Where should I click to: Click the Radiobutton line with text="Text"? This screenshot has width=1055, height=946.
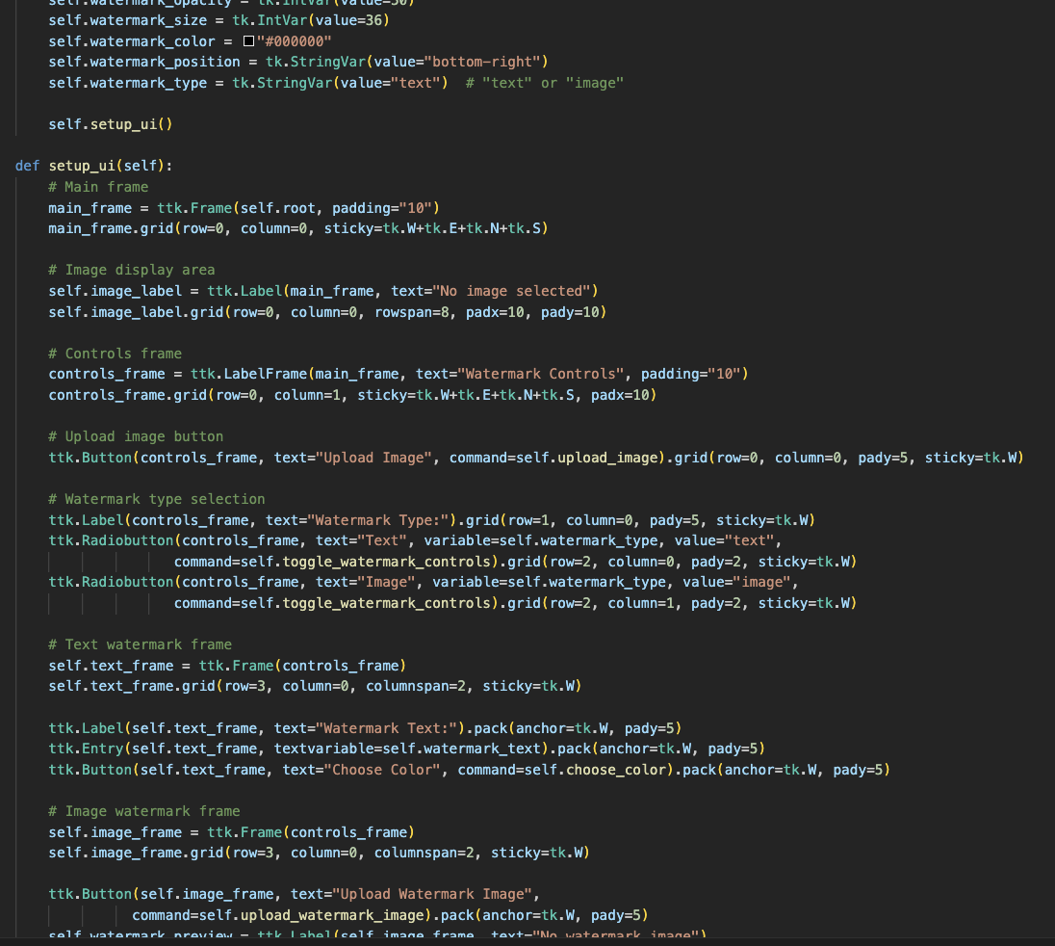click(x=415, y=540)
